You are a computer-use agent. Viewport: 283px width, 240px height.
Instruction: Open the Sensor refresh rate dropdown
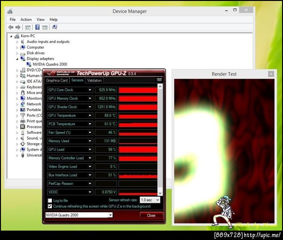point(150,200)
